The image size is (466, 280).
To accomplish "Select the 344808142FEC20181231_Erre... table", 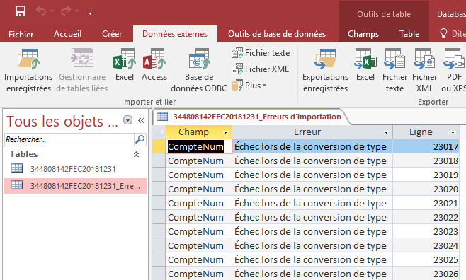I will pyautogui.click(x=76, y=186).
